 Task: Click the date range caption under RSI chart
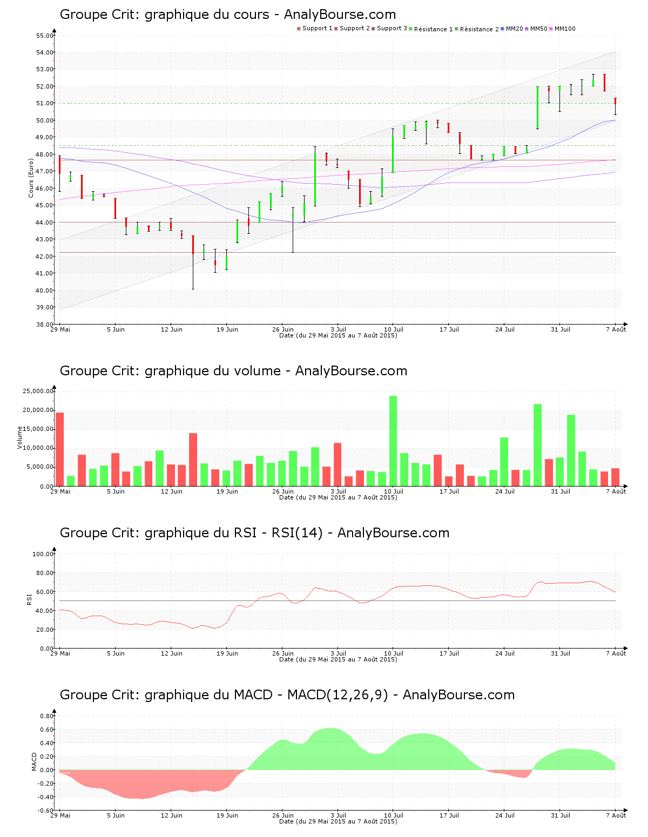click(x=338, y=659)
